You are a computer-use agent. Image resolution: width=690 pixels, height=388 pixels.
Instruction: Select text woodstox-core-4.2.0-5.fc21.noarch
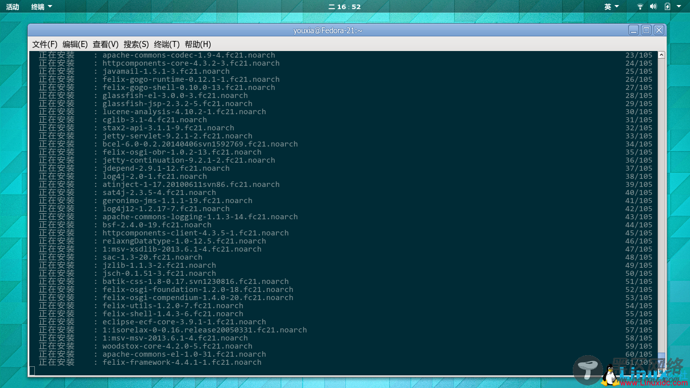[x=177, y=346]
